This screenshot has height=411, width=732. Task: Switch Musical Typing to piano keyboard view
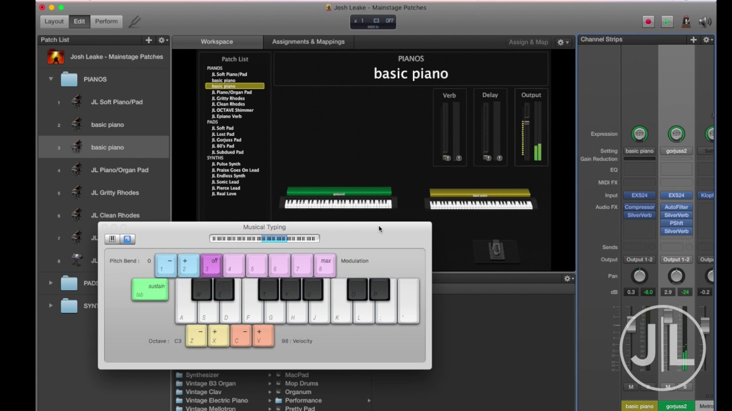112,239
